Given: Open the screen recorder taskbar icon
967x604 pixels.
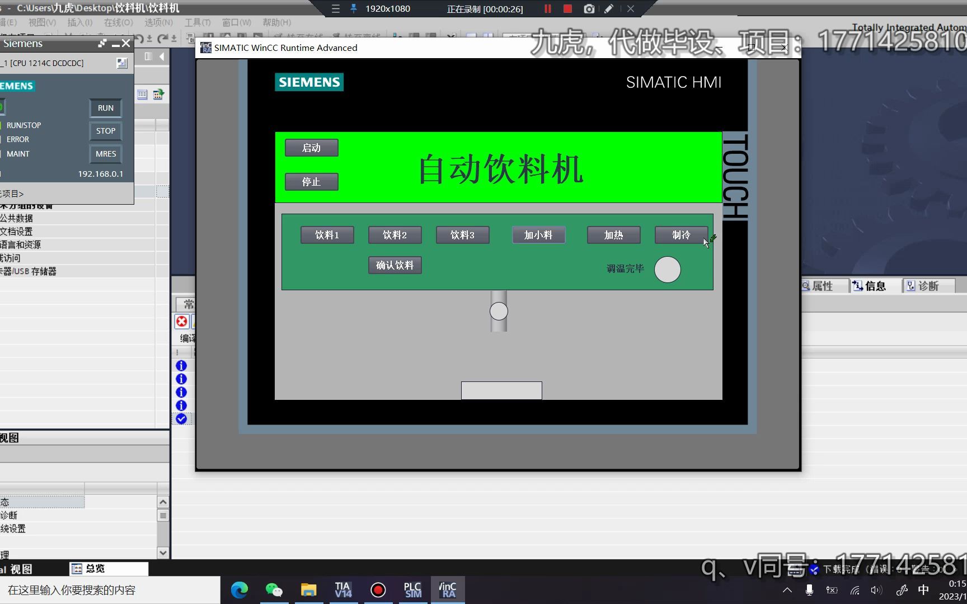Looking at the screenshot, I should click(378, 590).
